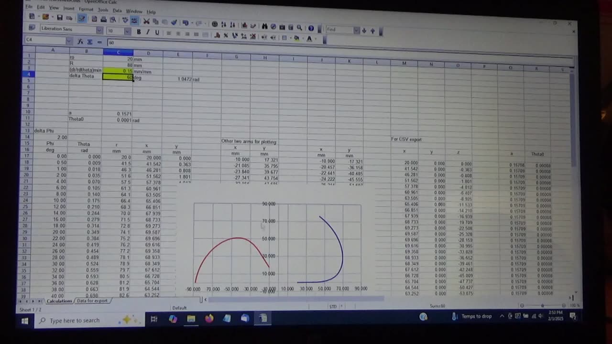Toggle Italic formatting
The height and width of the screenshot is (344, 612).
[x=148, y=32]
